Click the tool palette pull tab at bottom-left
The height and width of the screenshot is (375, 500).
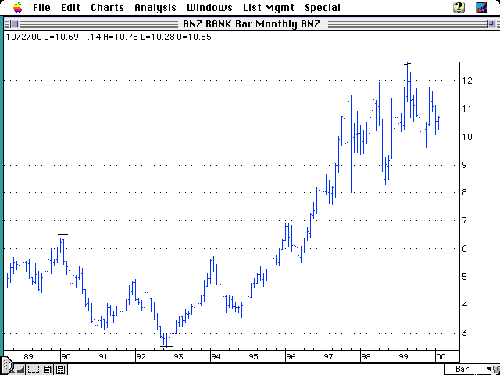(7, 366)
